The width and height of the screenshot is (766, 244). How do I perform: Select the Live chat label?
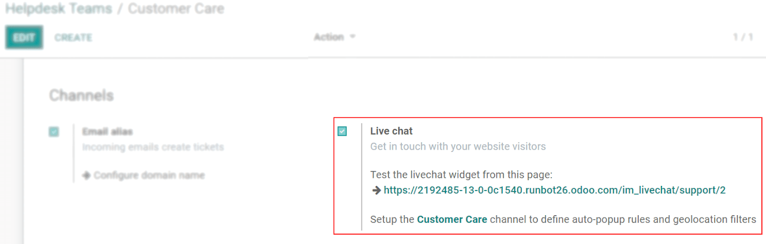tap(391, 131)
